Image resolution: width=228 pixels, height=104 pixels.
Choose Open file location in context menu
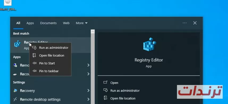coord(50,55)
